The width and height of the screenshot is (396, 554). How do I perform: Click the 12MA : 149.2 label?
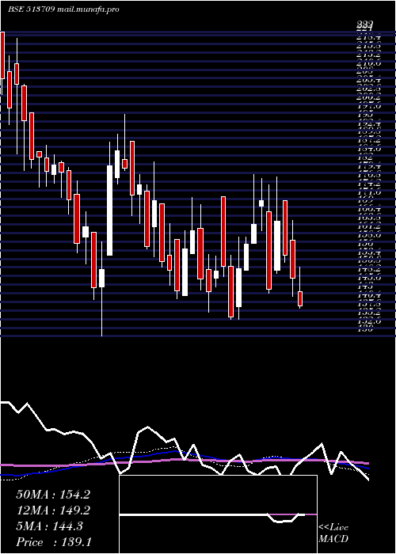[53, 510]
